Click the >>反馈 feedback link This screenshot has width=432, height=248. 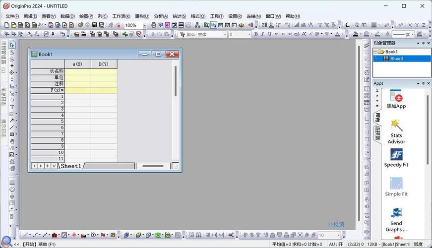(x=336, y=224)
